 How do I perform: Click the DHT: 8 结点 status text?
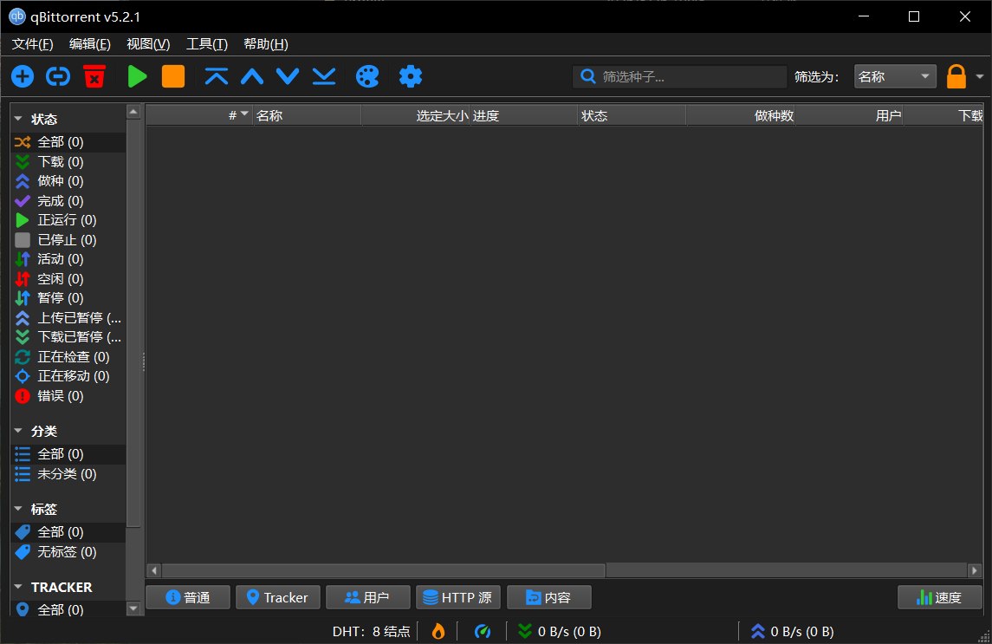click(x=372, y=631)
